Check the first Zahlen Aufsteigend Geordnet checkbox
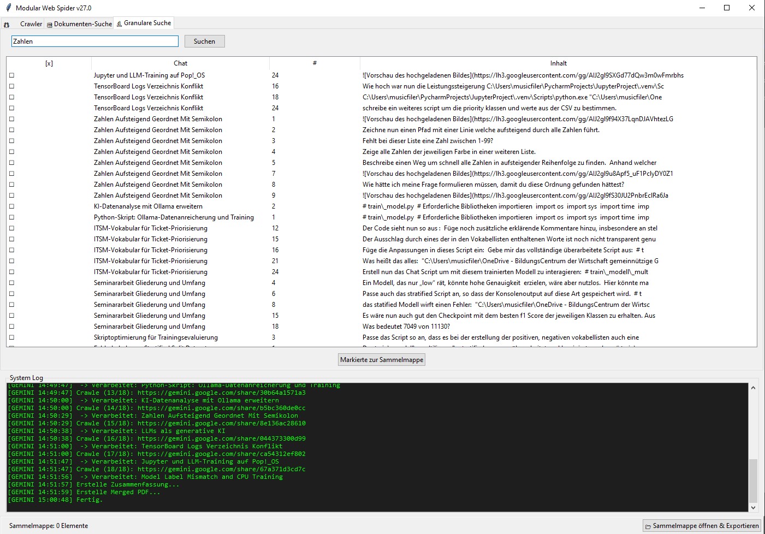 (11, 119)
